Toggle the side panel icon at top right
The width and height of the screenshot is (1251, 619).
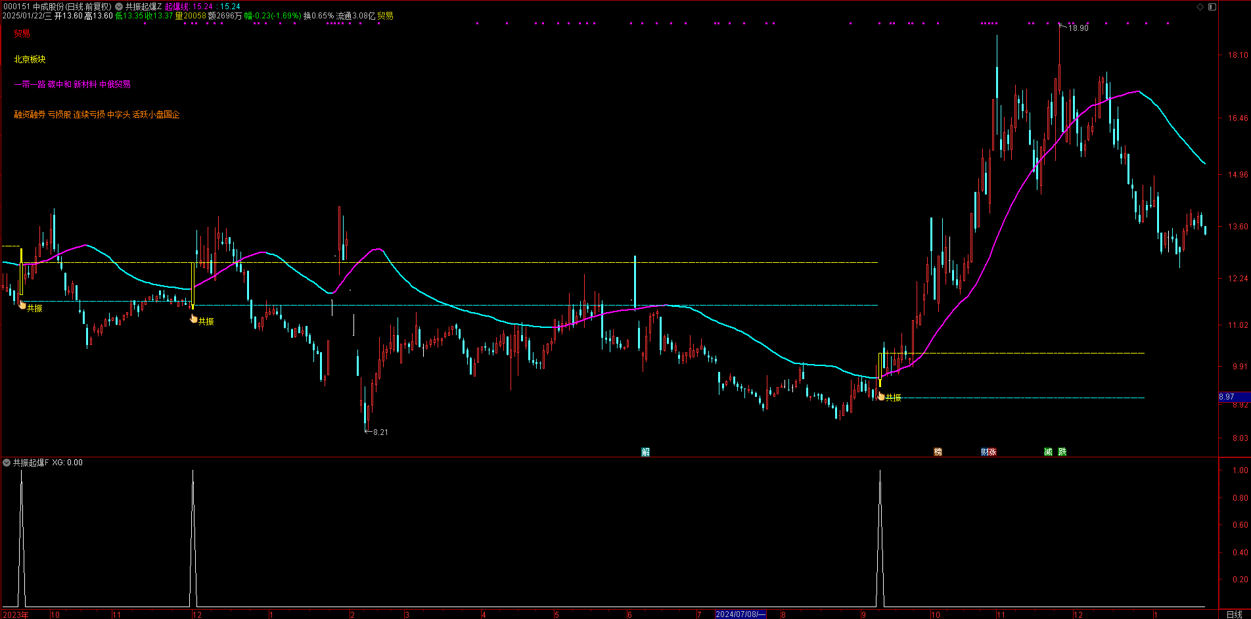[1212, 7]
